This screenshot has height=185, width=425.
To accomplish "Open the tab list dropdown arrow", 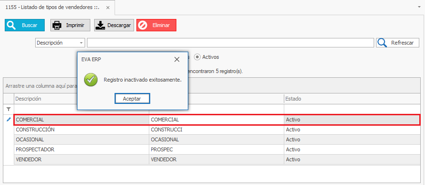I will (419, 7).
